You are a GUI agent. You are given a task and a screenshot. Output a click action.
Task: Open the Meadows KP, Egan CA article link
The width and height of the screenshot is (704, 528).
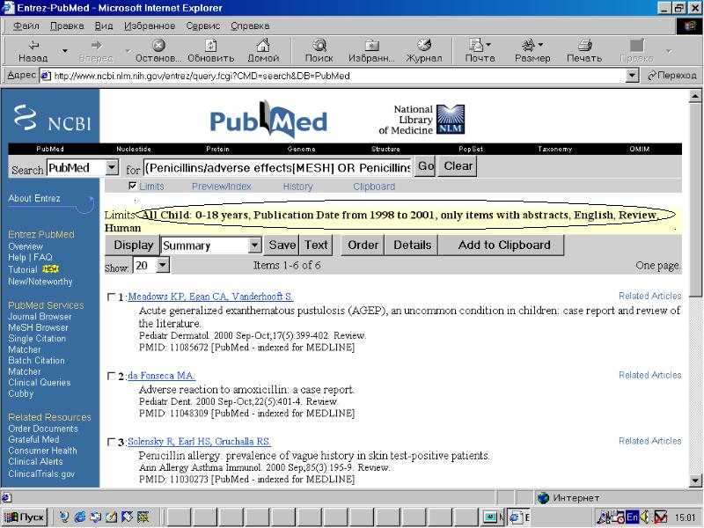210,297
